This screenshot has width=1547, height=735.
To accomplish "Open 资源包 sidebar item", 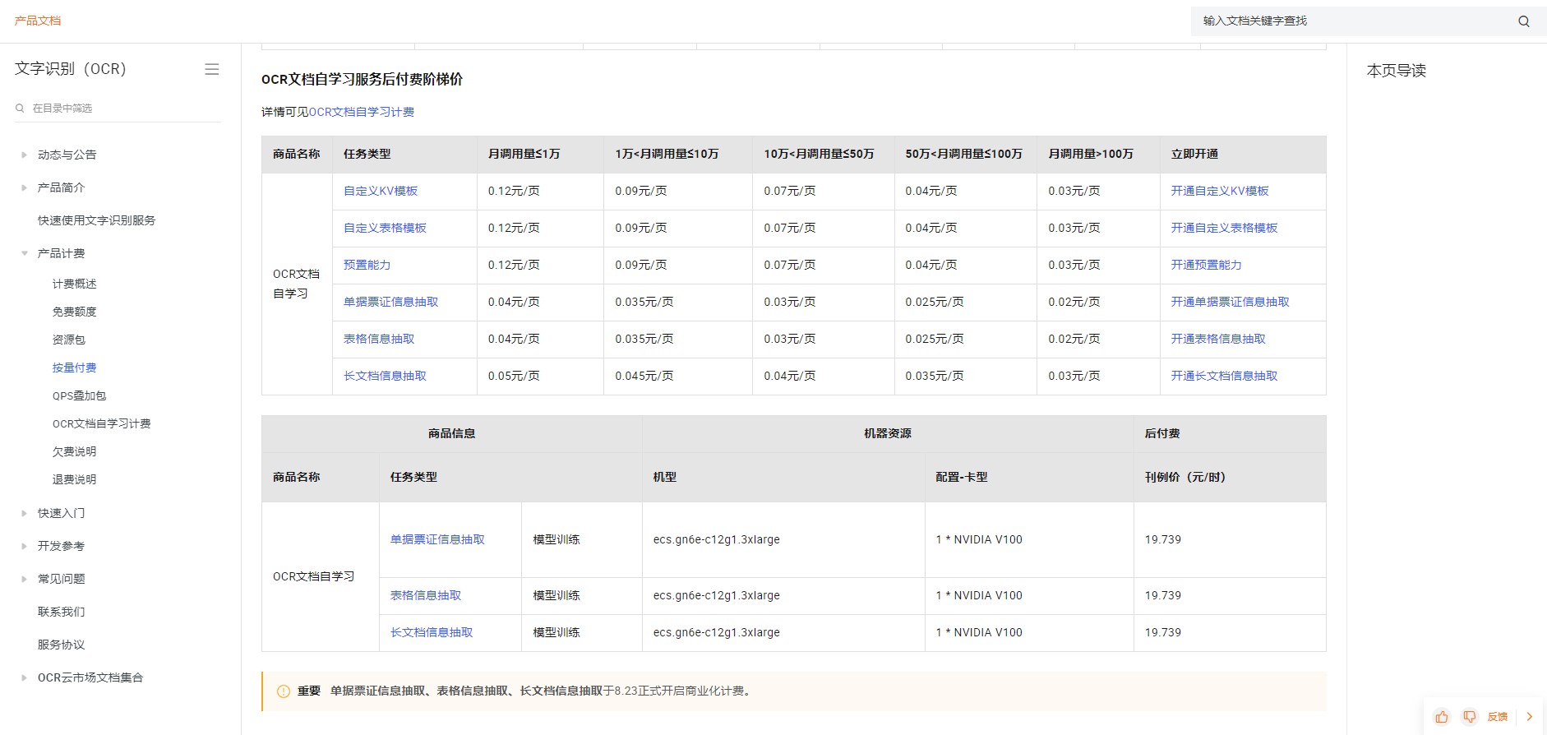I will tap(68, 340).
